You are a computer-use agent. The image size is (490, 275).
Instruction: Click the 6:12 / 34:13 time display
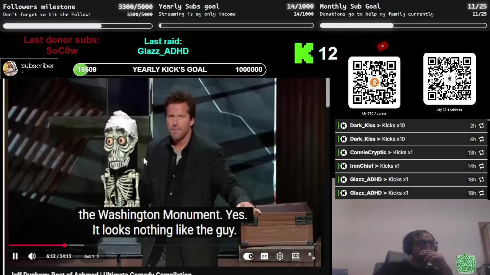coord(59,256)
